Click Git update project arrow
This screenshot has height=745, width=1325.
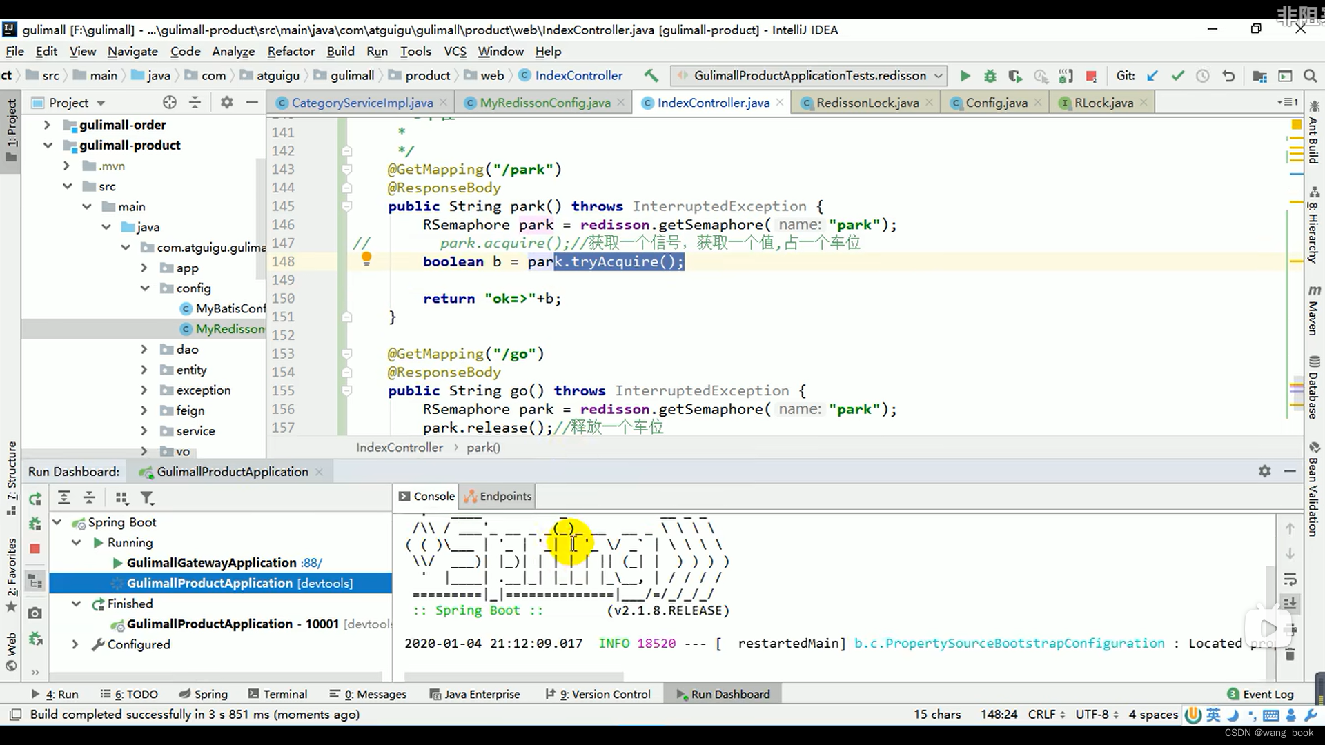pos(1152,76)
